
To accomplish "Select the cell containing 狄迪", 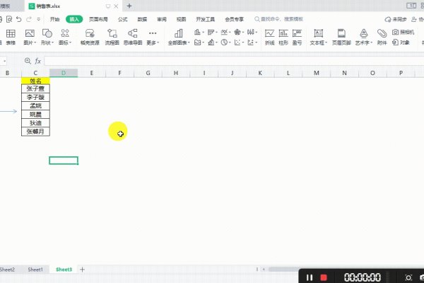I will click(x=35, y=123).
